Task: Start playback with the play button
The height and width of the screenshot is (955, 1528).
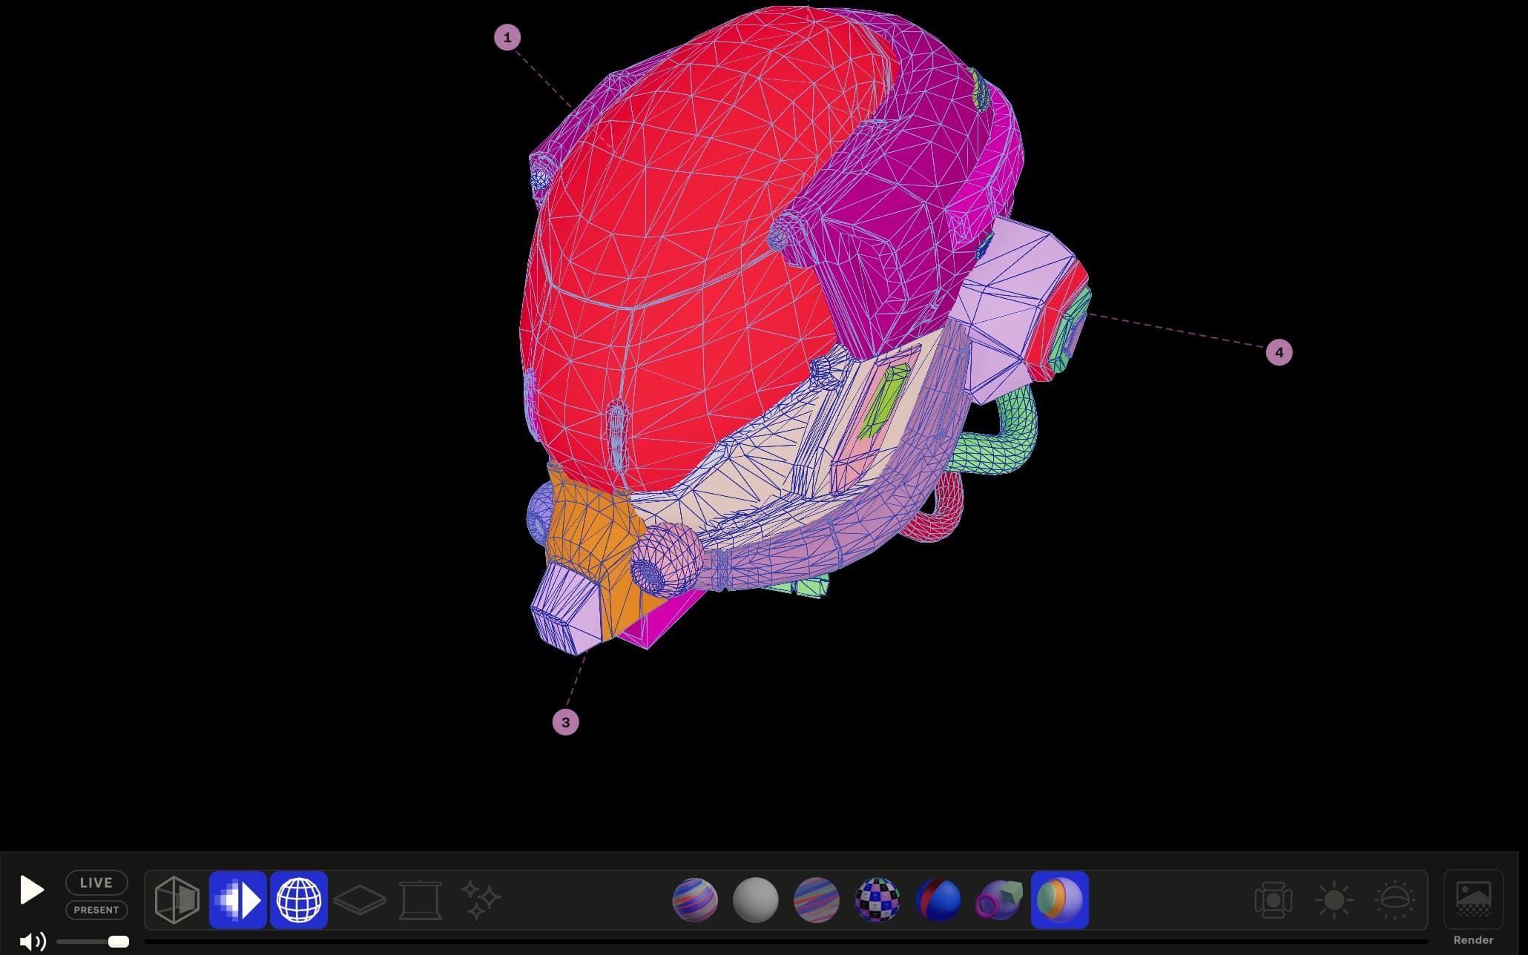Action: [31, 890]
